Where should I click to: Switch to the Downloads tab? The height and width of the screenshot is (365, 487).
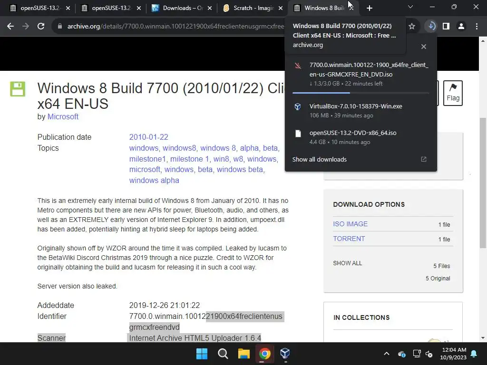[182, 8]
